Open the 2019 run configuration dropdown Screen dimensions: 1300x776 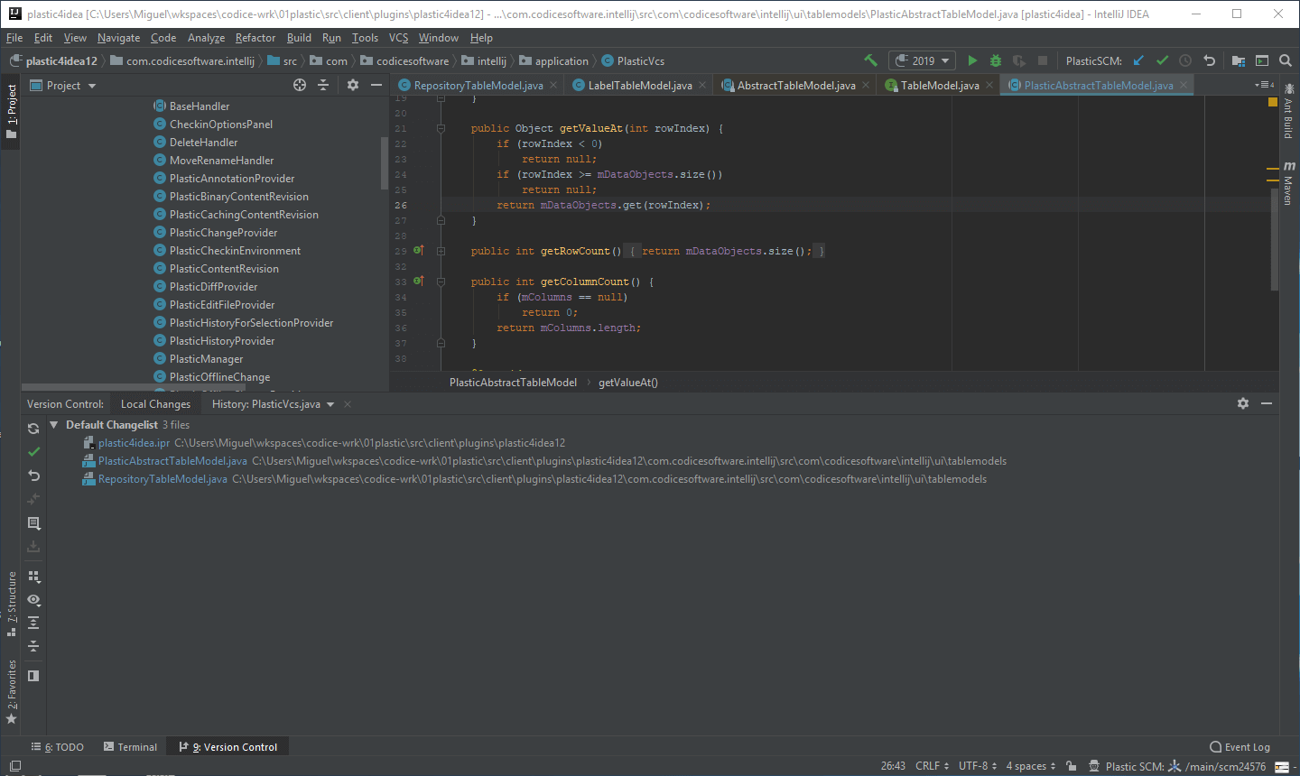point(922,60)
